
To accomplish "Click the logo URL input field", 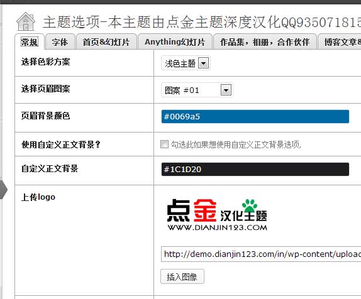I will pos(261,254).
